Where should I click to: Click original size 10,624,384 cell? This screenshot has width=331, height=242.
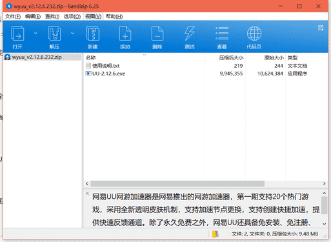click(x=270, y=74)
